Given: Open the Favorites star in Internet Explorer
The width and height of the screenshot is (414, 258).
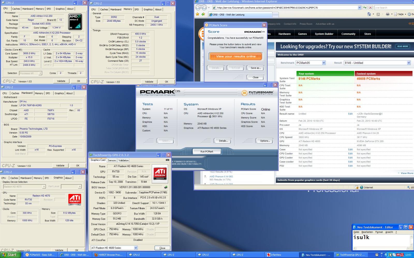Looking at the screenshot, I should [197, 14].
